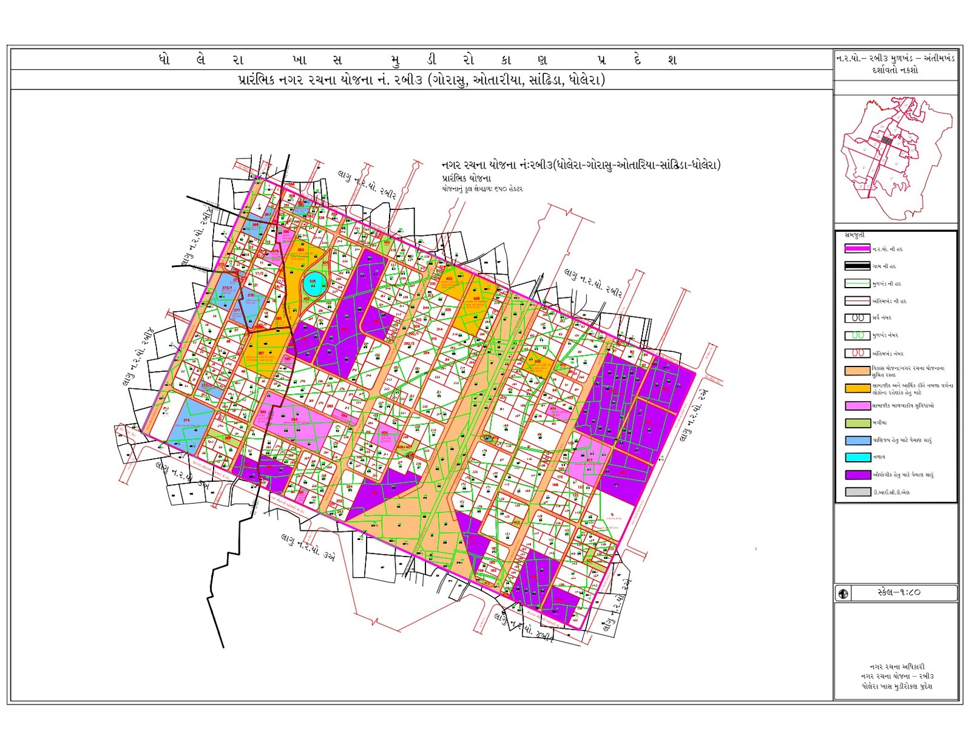
Task: Click the cyan 'તળાવ' legend swatch
Action: (x=857, y=457)
